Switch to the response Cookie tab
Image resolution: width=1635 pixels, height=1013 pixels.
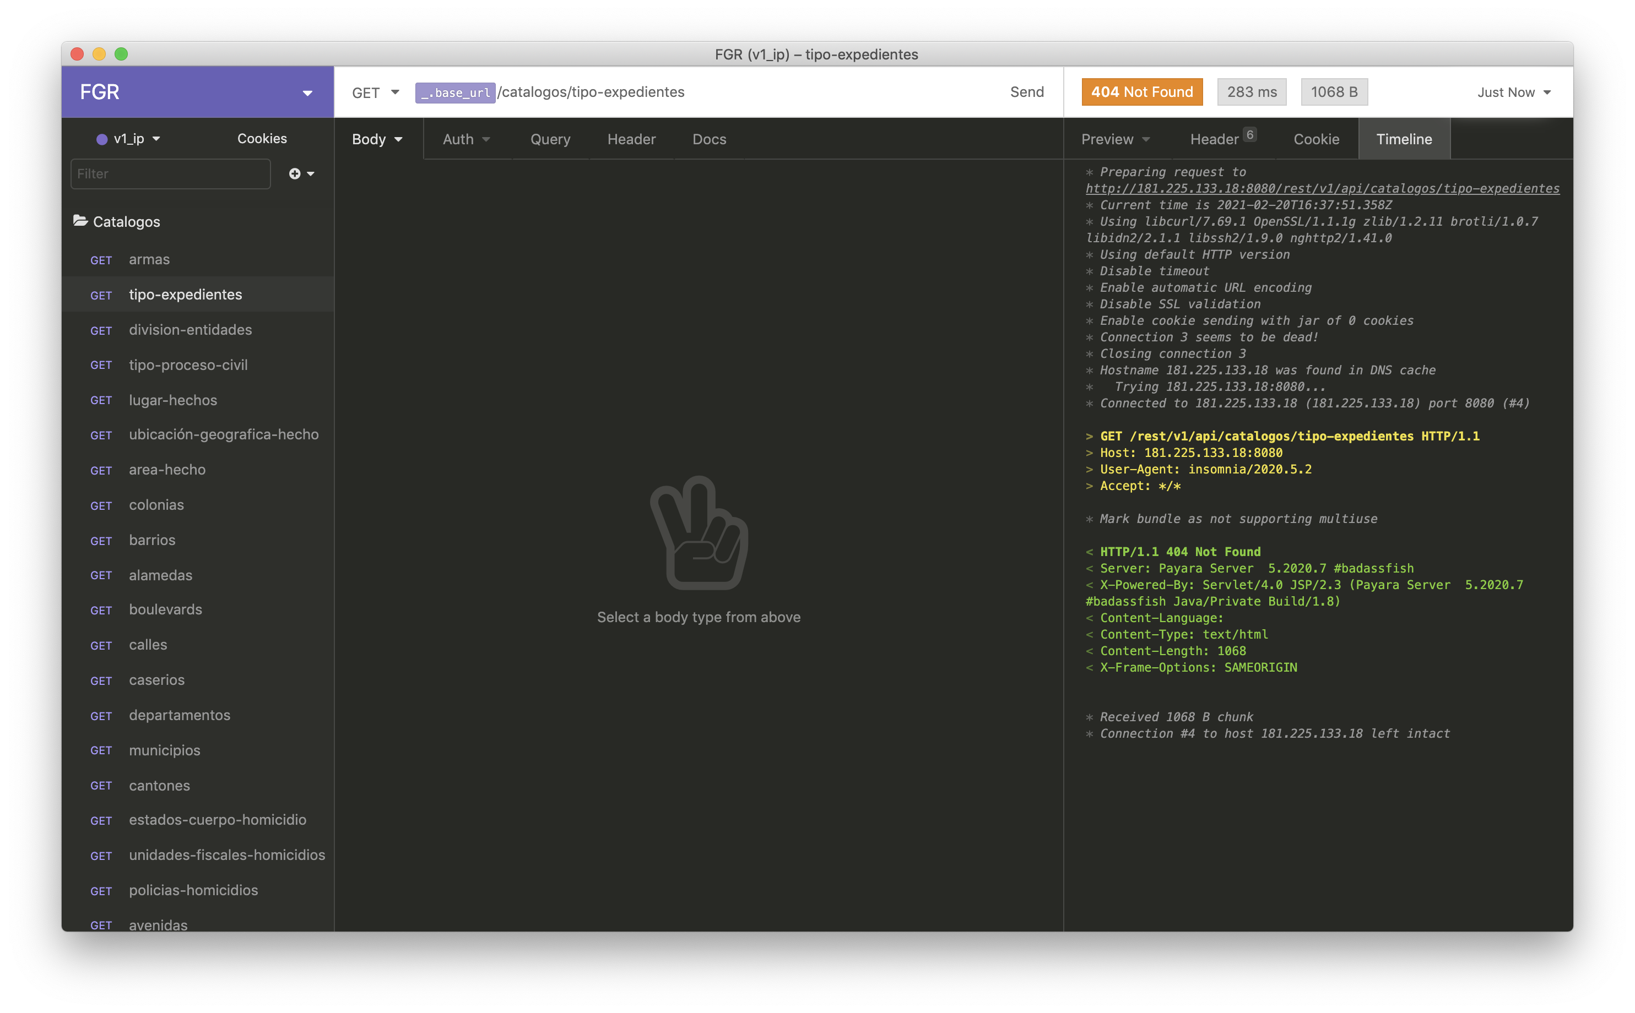[1316, 139]
